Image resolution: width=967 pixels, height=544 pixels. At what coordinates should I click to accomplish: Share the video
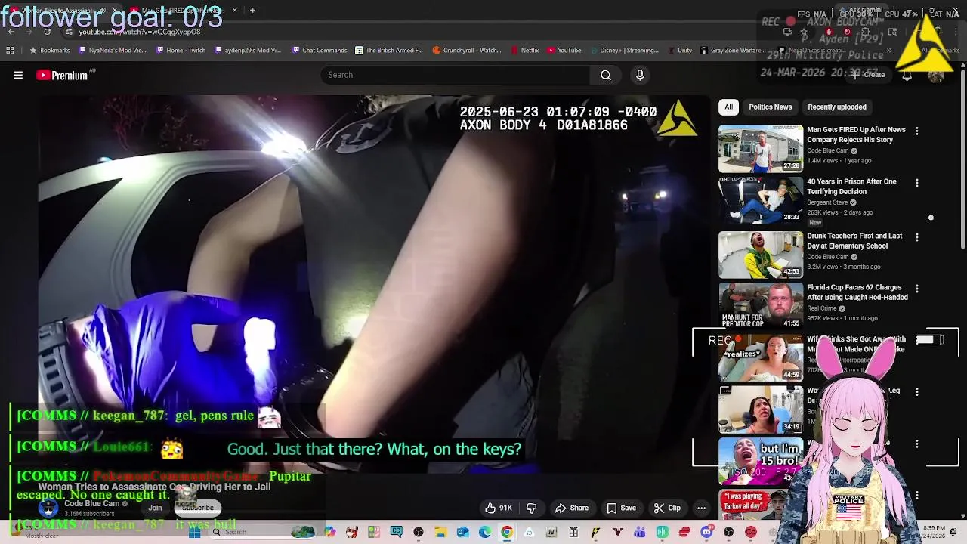tap(572, 508)
